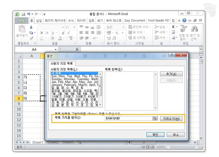The height and width of the screenshot is (157, 219).
Task: Open the Customize Quick Access Toolbar dropdown
Action: pyautogui.click(x=44, y=14)
